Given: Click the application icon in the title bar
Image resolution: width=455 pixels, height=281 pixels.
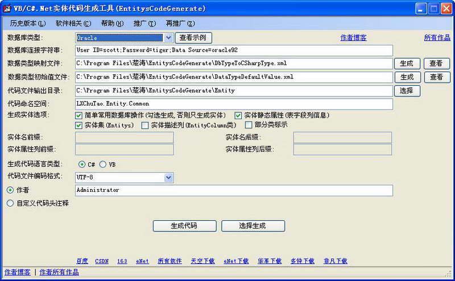Looking at the screenshot, I should click(x=7, y=9).
